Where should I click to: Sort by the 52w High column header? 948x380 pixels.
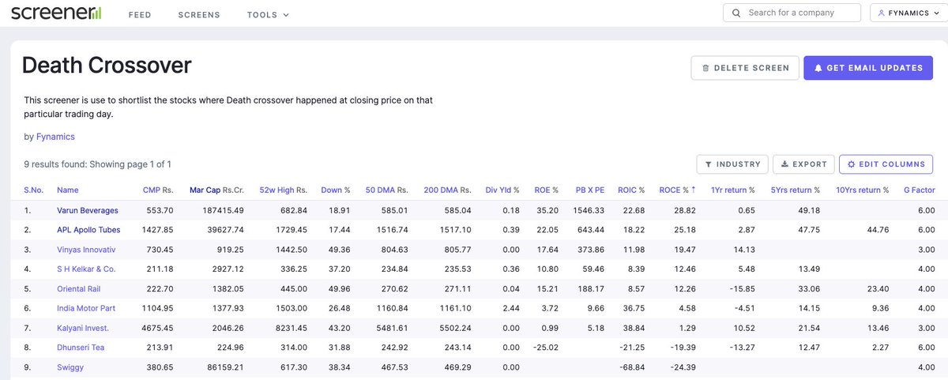click(284, 190)
